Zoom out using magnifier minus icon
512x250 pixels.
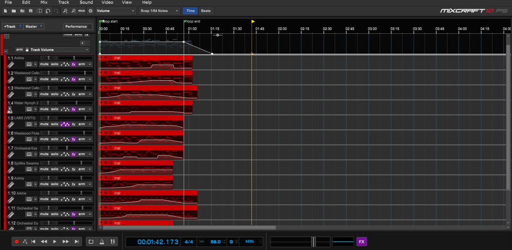pos(74,11)
